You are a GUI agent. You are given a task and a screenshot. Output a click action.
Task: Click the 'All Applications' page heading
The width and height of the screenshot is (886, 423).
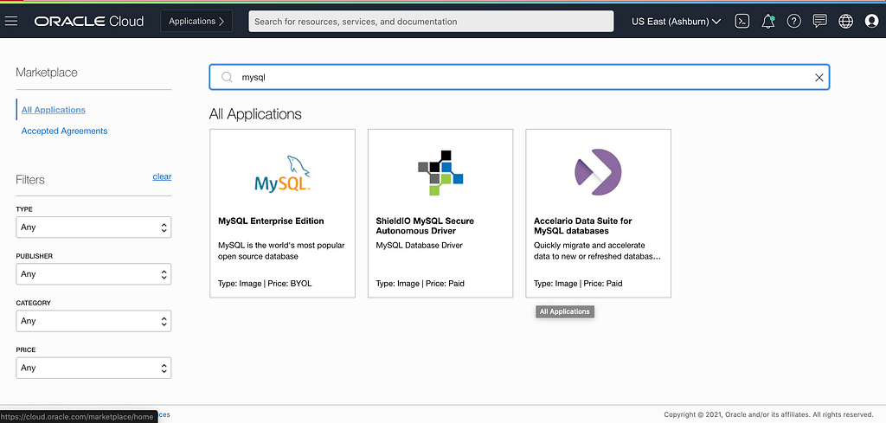(x=255, y=114)
